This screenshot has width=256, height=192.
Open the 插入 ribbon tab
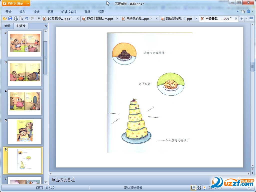point(22,12)
